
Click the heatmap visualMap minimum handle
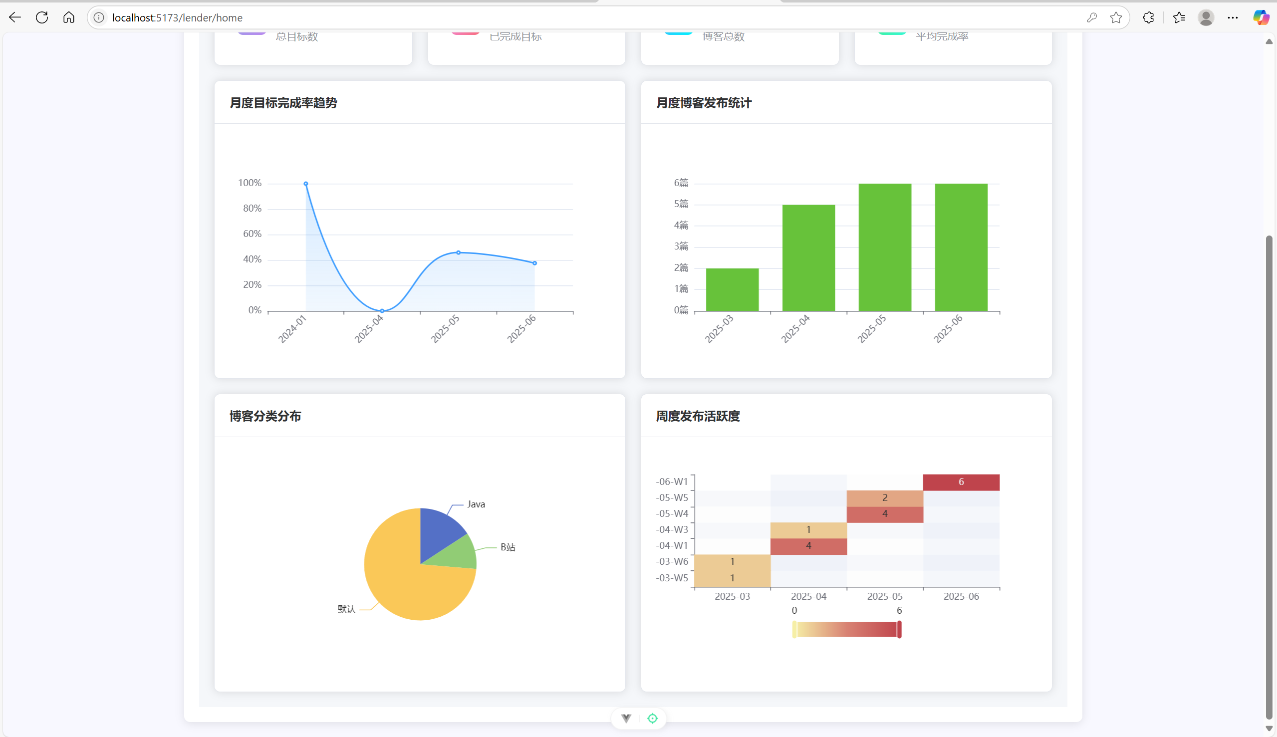pos(794,630)
